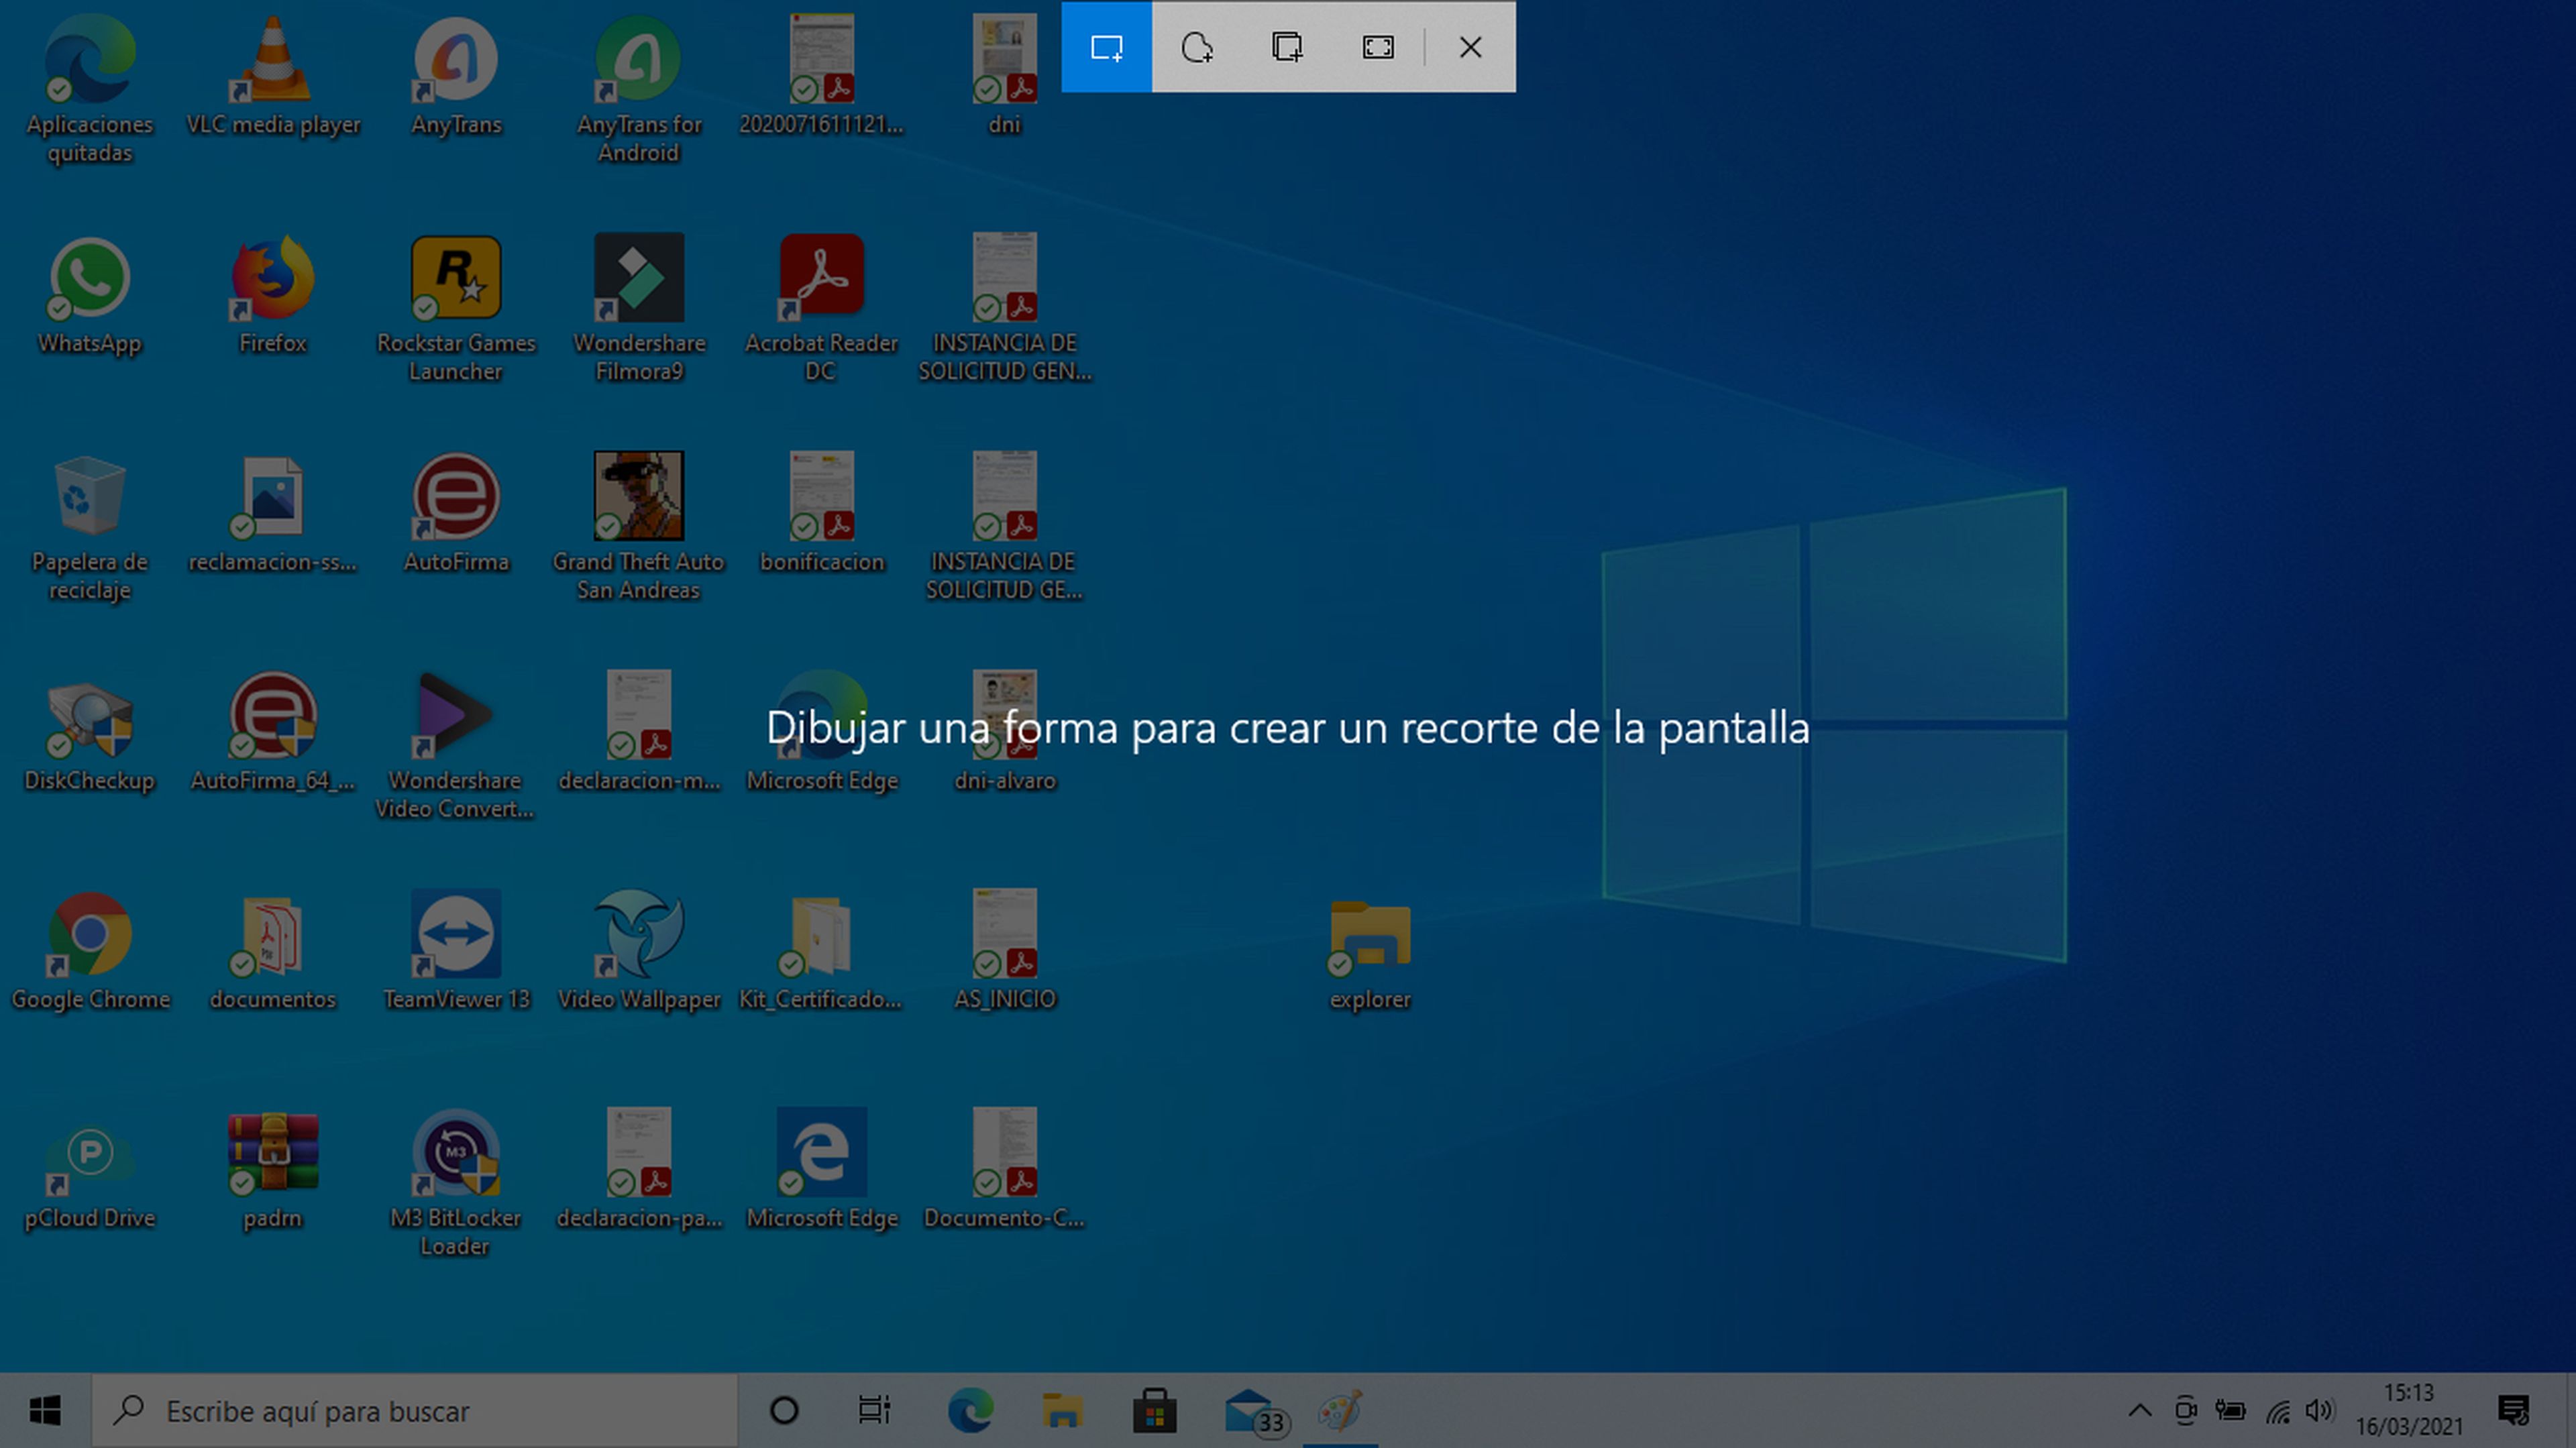
Task: Click the clock showing 15:13
Action: click(x=2408, y=1409)
